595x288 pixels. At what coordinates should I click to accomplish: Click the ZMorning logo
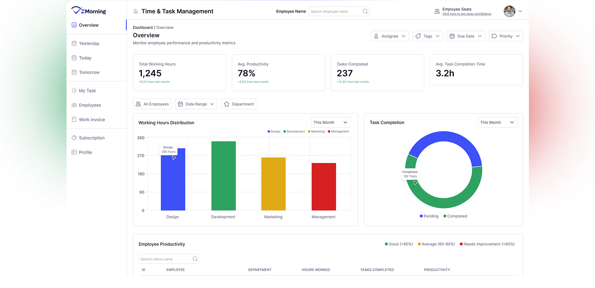pyautogui.click(x=88, y=11)
